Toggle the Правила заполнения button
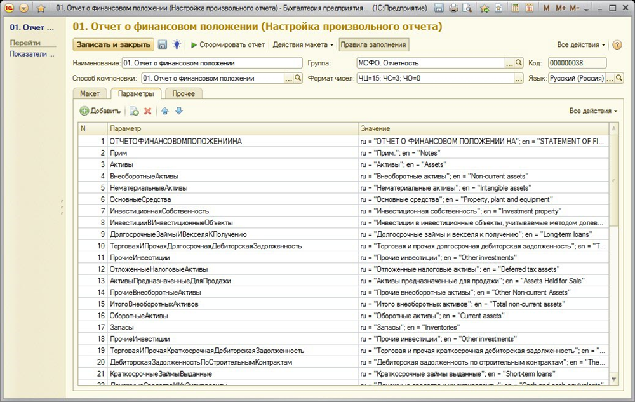This screenshot has width=635, height=402. click(373, 45)
